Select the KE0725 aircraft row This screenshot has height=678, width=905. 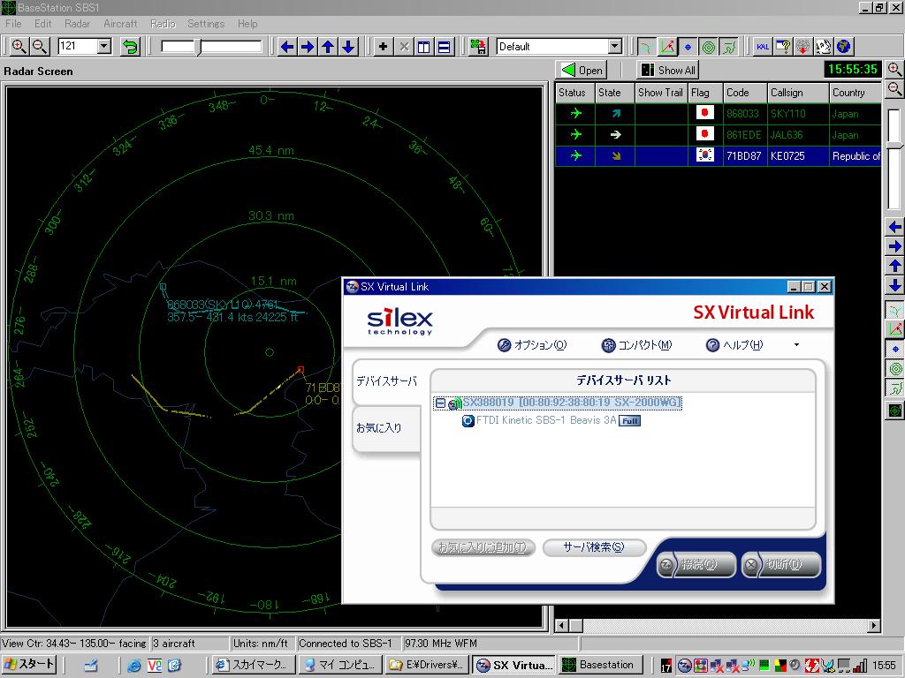[718, 155]
